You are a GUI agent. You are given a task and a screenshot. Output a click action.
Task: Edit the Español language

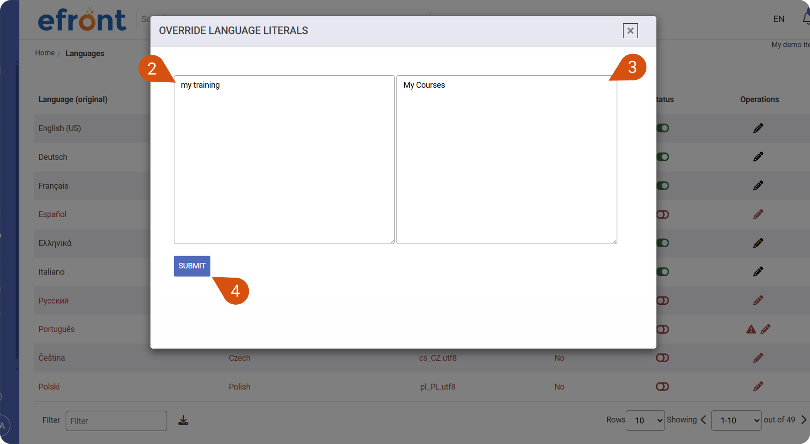(758, 214)
